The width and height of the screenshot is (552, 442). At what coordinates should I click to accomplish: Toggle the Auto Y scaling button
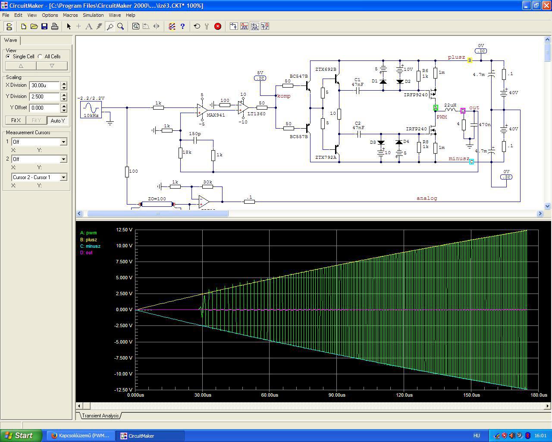coord(57,120)
